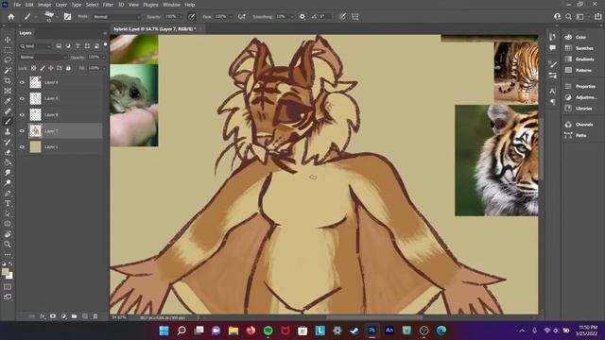Toggle visibility of Layer 4
Image resolution: width=605 pixels, height=340 pixels.
[22, 82]
